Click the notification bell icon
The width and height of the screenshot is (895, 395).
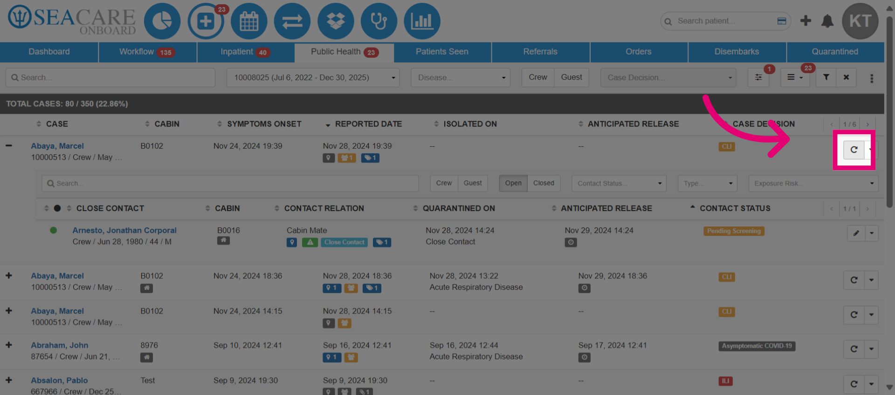click(x=827, y=21)
